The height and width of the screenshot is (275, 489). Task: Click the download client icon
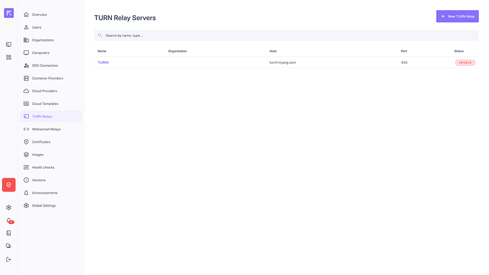tap(9, 246)
